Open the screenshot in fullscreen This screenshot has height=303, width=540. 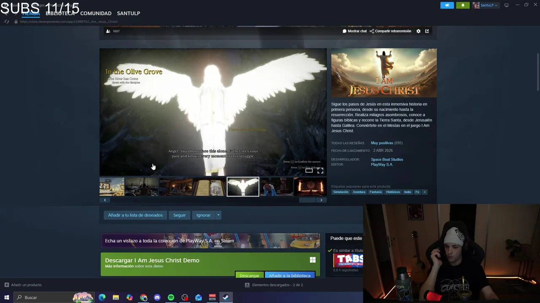[320, 170]
